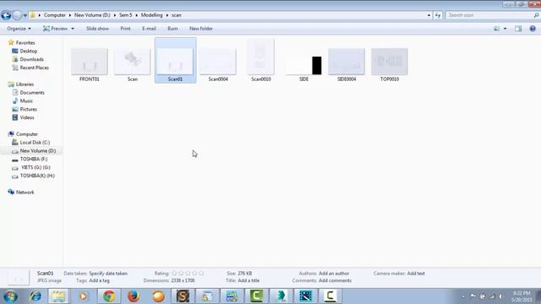Click New Volume (D:) in the address path
The height and width of the screenshot is (304, 541).
(x=92, y=15)
